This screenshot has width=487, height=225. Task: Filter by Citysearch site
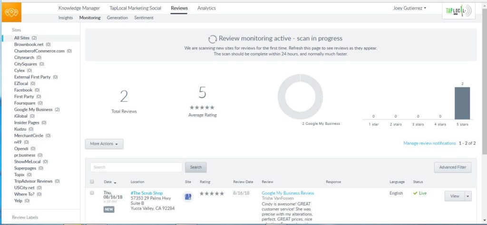point(28,57)
